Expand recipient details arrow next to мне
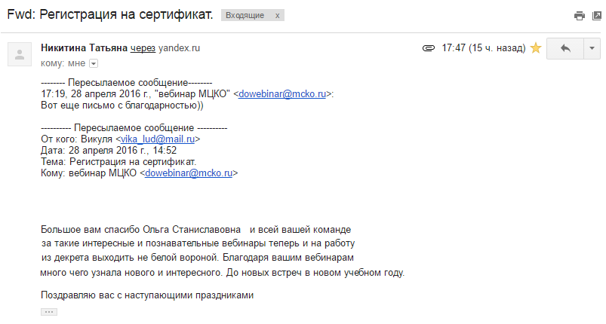Image resolution: width=606 pixels, height=324 pixels. point(94,63)
